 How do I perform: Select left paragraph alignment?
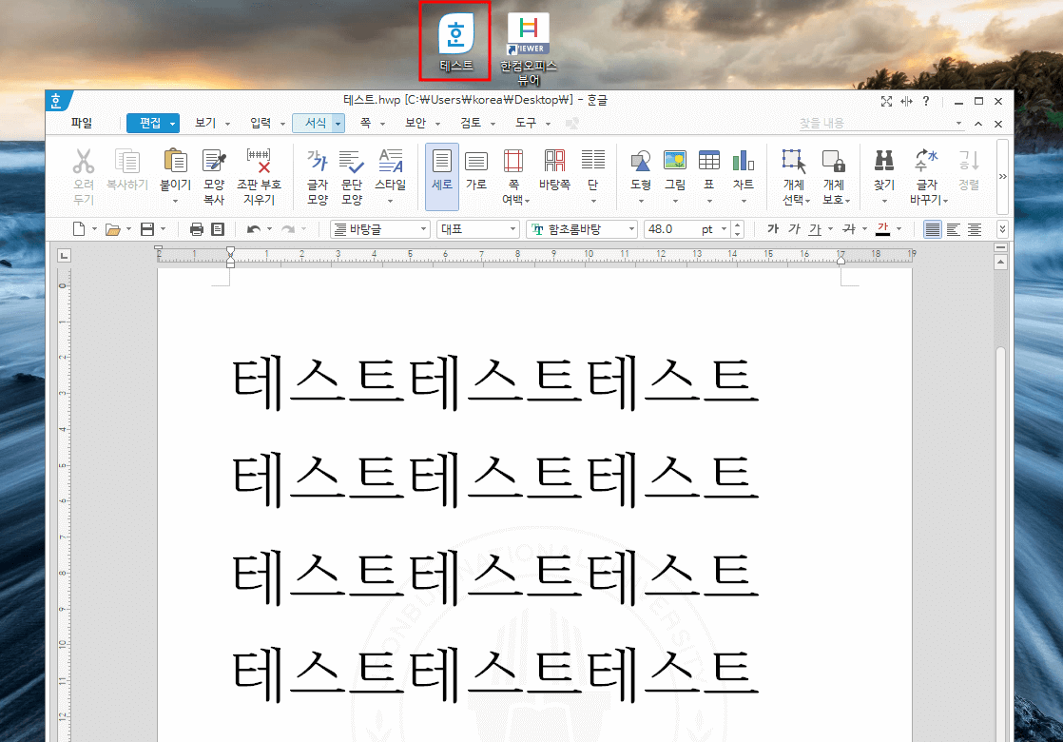[x=953, y=229]
